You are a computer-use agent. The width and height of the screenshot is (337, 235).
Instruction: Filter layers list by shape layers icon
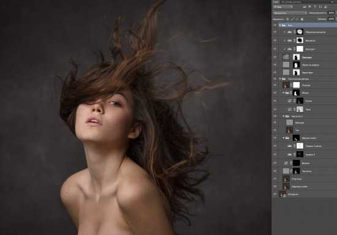pyautogui.click(x=320, y=7)
